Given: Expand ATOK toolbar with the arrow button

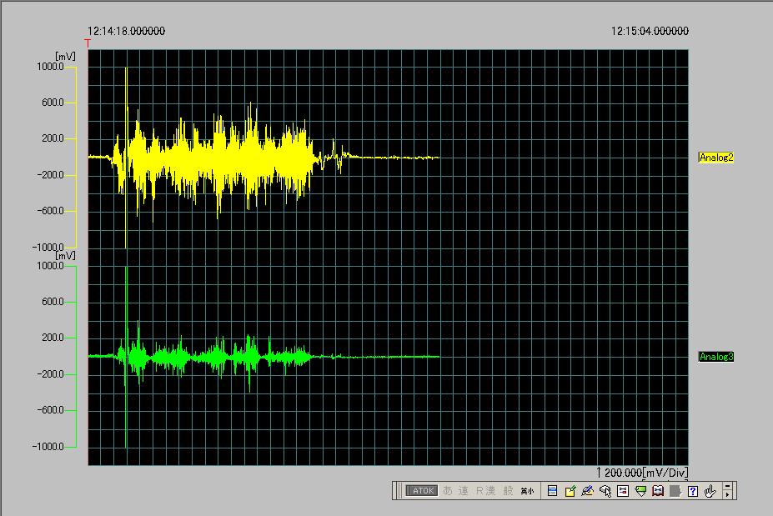Looking at the screenshot, I should click(x=728, y=494).
